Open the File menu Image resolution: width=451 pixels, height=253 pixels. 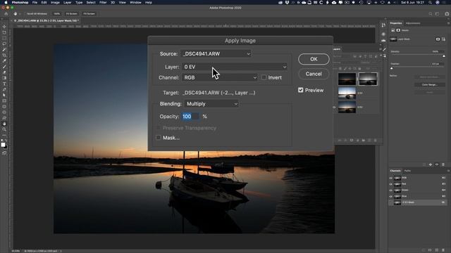35,2
